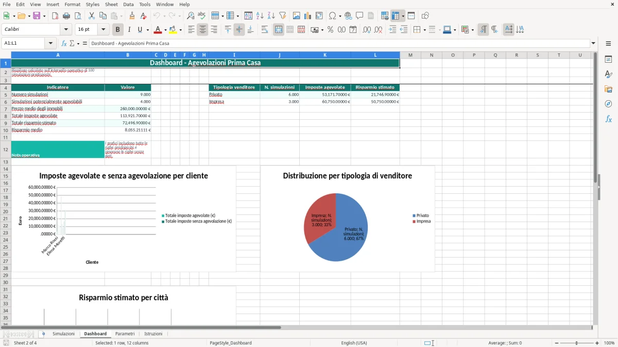Toggle Align Left
The image size is (618, 347).
191,30
